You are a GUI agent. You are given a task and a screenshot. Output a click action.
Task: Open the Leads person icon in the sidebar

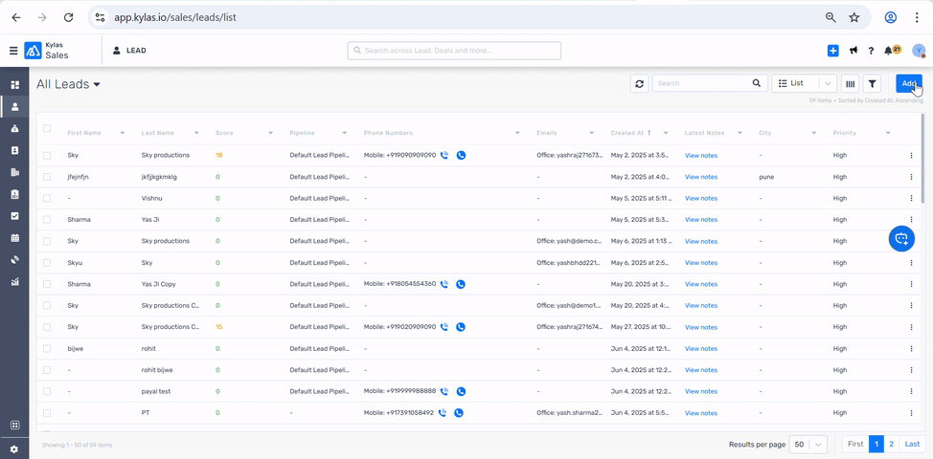(x=15, y=107)
